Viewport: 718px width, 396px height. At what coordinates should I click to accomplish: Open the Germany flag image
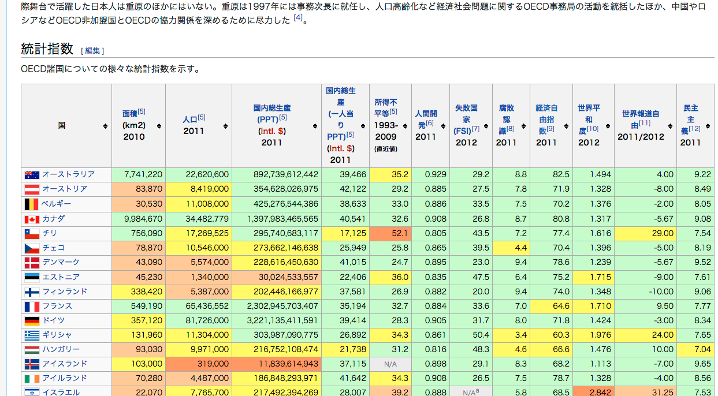tap(32, 320)
